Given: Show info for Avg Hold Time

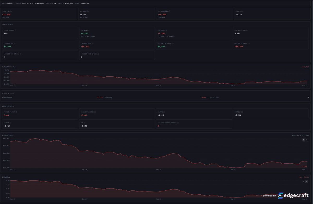Looking at the screenshot, I should (x=247, y=30).
